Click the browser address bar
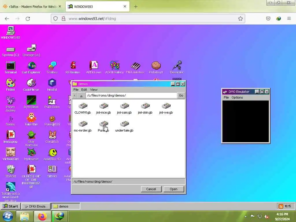 click(148, 18)
